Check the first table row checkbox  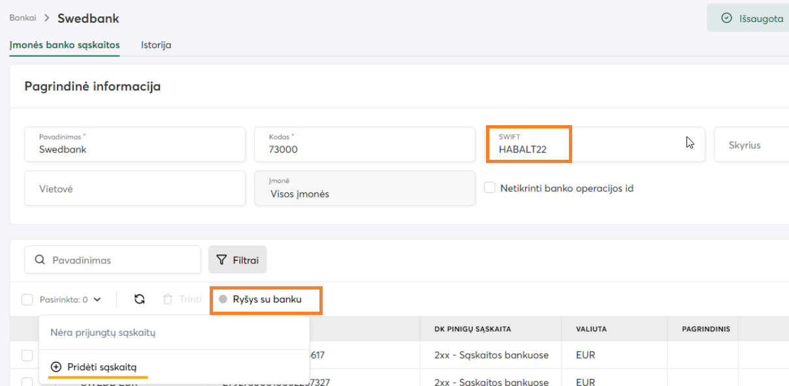tap(27, 355)
